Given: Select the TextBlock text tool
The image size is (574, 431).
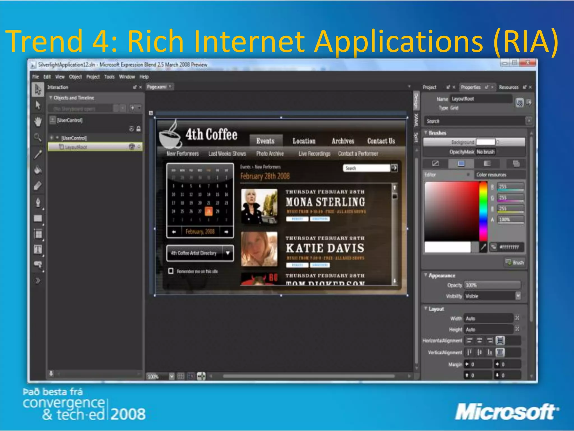Looking at the screenshot, I should [38, 249].
